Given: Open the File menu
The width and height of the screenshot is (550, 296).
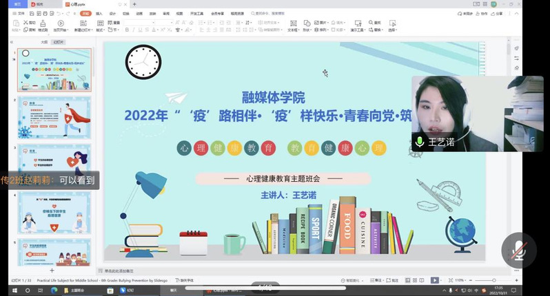Looking at the screenshot, I should pyautogui.click(x=19, y=14).
